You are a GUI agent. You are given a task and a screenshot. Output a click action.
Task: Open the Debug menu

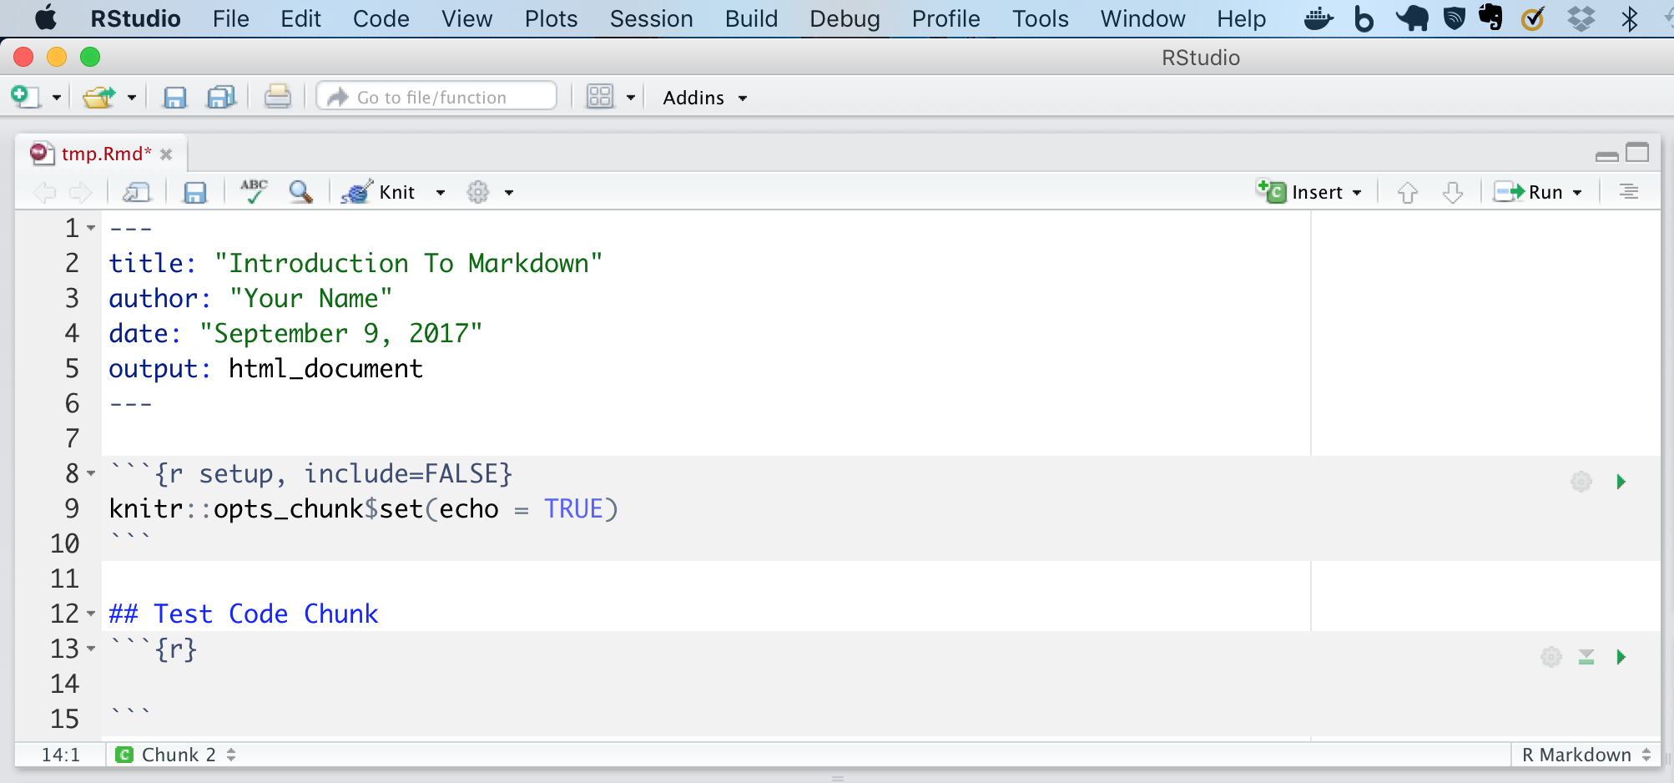tap(845, 18)
